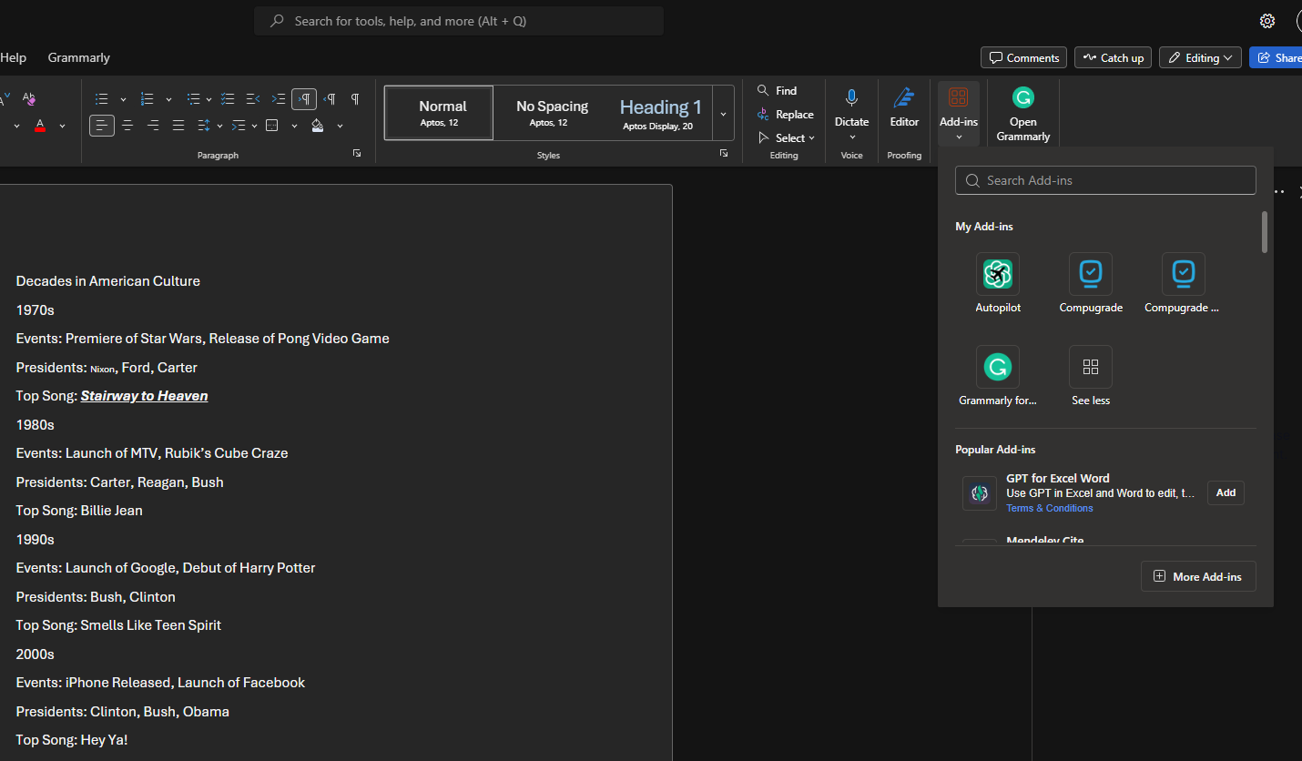Image resolution: width=1302 pixels, height=761 pixels.
Task: Open the Multilevel list dropdown arrow
Action: click(209, 99)
